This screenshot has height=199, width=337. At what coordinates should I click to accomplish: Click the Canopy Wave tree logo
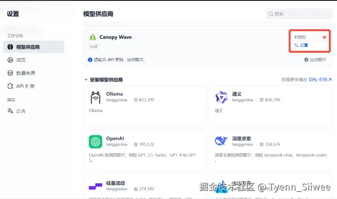tap(93, 37)
